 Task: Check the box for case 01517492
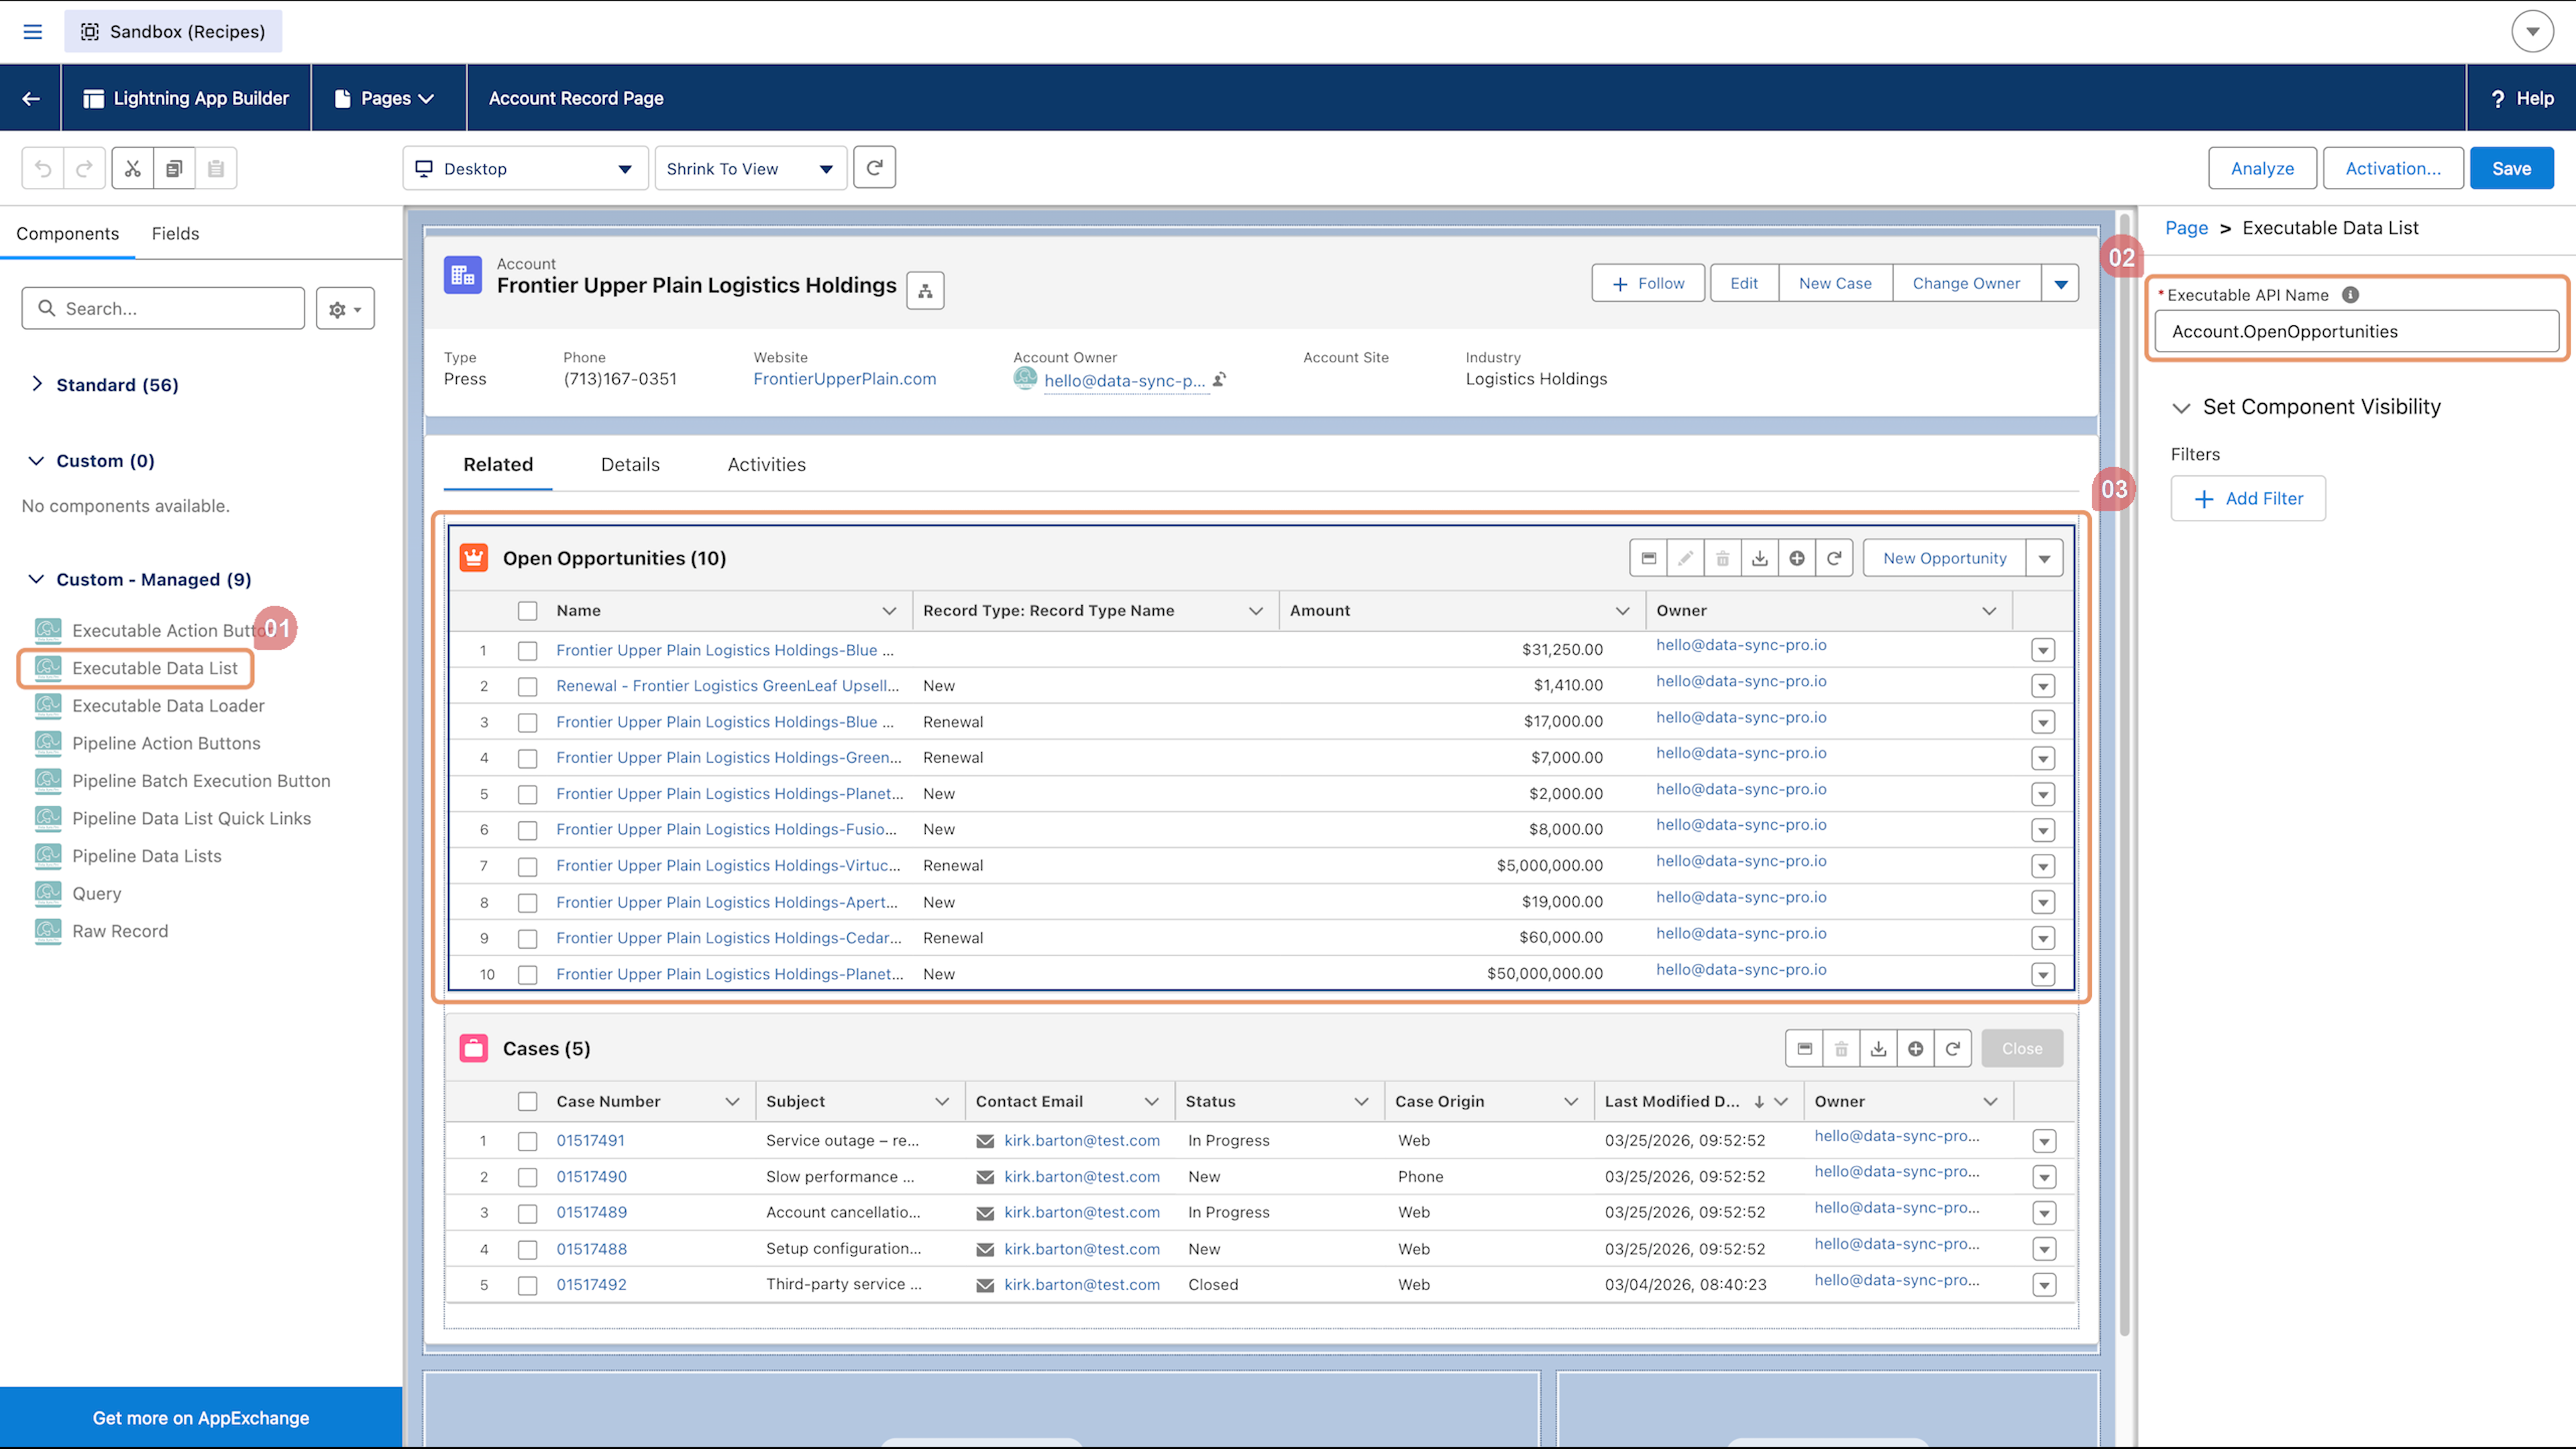pyautogui.click(x=527, y=1285)
